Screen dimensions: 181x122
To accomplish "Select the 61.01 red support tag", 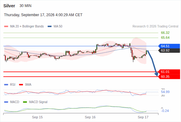I will [x=169, y=72].
